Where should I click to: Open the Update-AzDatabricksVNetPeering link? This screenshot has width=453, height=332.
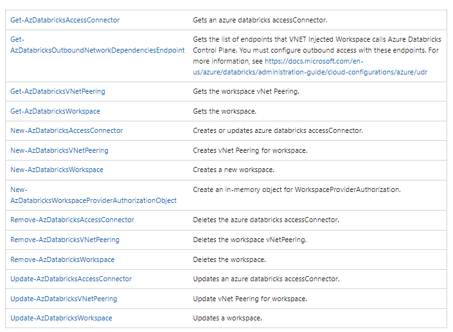64,299
